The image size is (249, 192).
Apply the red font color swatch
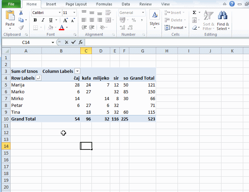tap(62, 28)
